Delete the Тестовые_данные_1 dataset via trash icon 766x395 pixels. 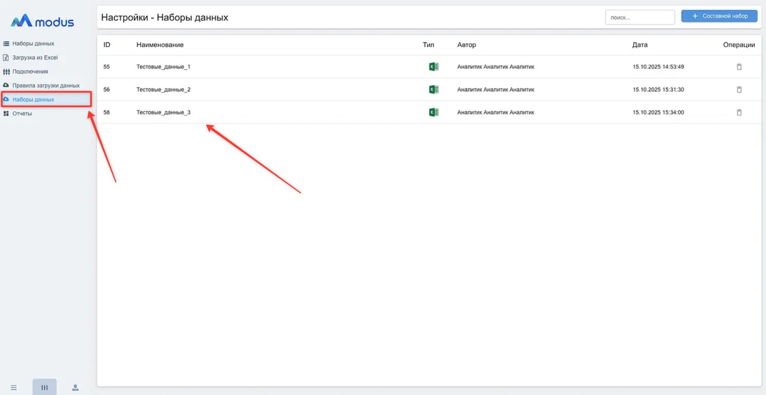click(x=739, y=67)
